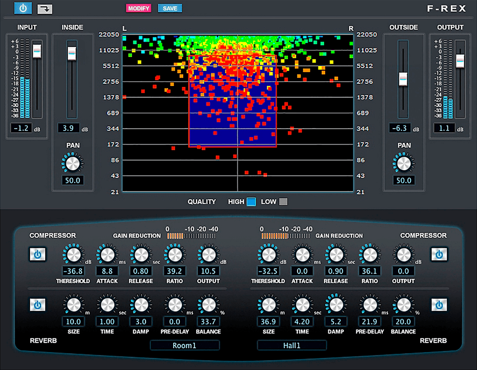Click the Input level fader handle
Screen dimensions: 477x370
coord(37,51)
